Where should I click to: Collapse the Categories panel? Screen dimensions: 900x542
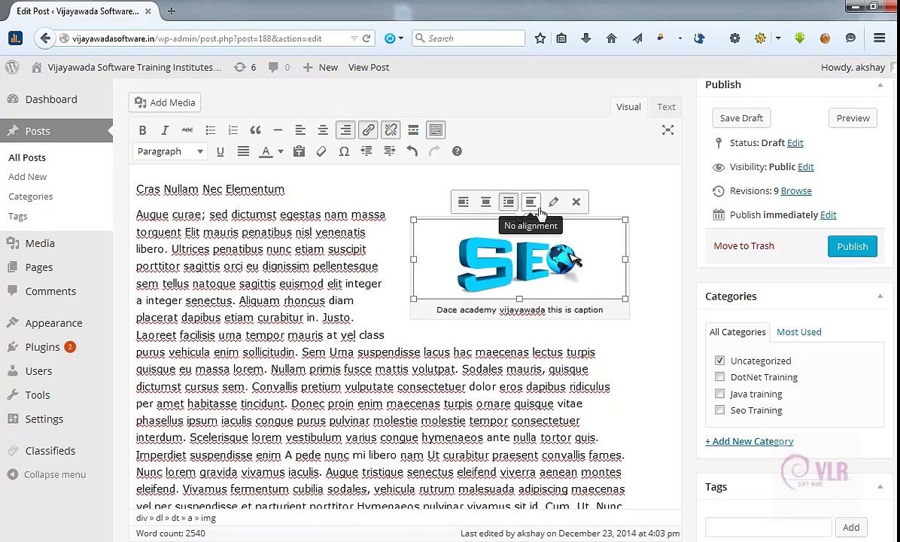[x=880, y=297]
